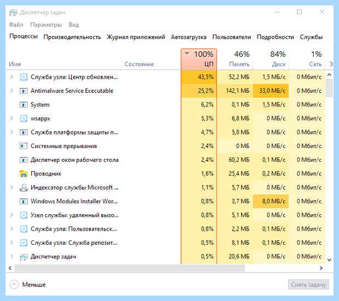The width and height of the screenshot is (339, 301).
Task: Click the Task Manager title bar icon
Action: (x=13, y=13)
